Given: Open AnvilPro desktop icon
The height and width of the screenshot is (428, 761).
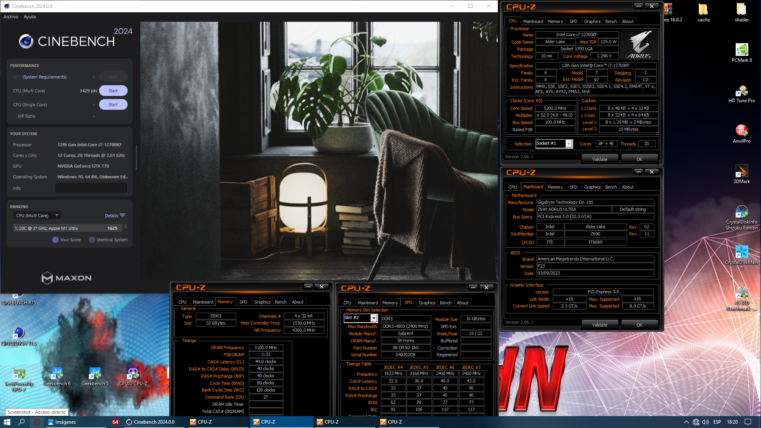Looking at the screenshot, I should [x=742, y=134].
